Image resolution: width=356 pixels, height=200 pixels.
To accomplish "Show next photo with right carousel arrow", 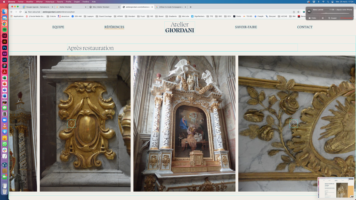I will click(x=293, y=124).
